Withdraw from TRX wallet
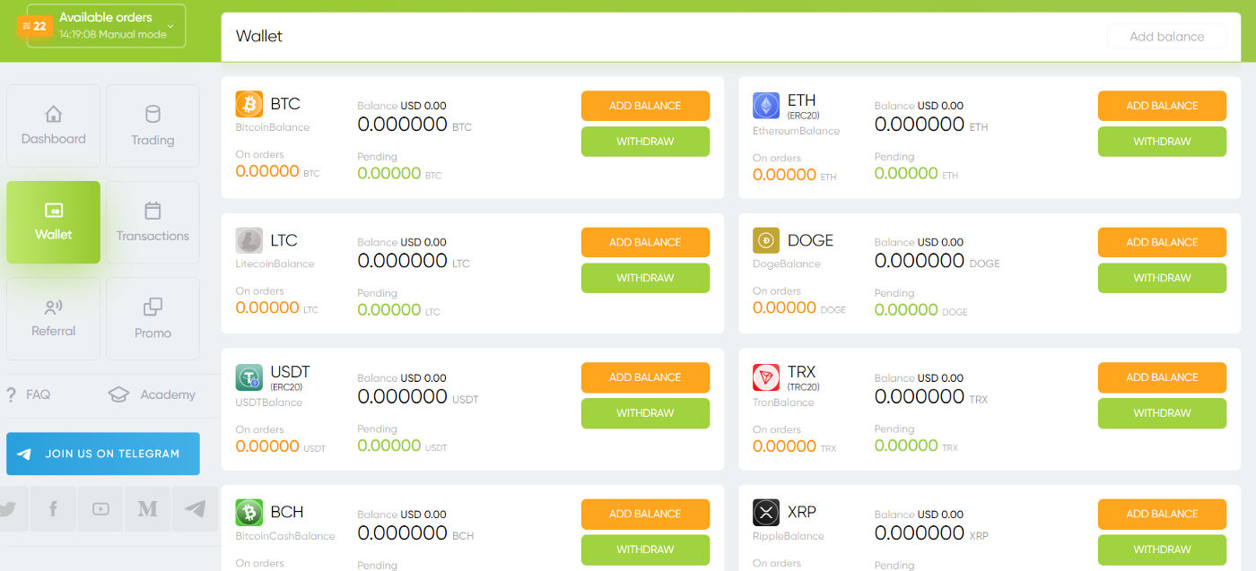 [1162, 413]
